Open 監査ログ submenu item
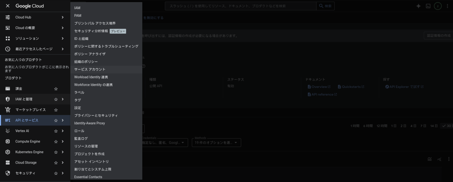453x182 pixels. (106, 138)
